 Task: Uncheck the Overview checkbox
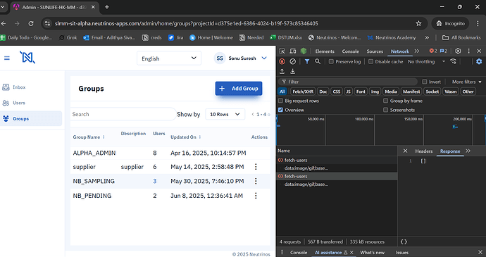point(280,110)
